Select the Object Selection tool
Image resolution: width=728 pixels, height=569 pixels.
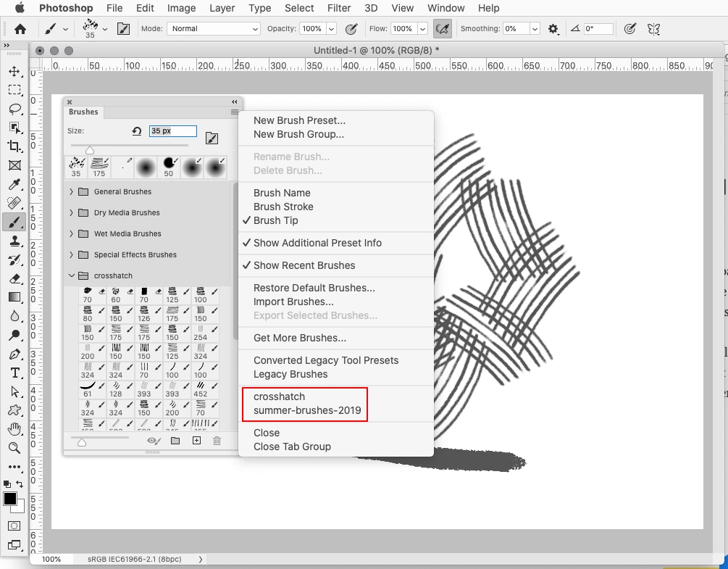[14, 128]
